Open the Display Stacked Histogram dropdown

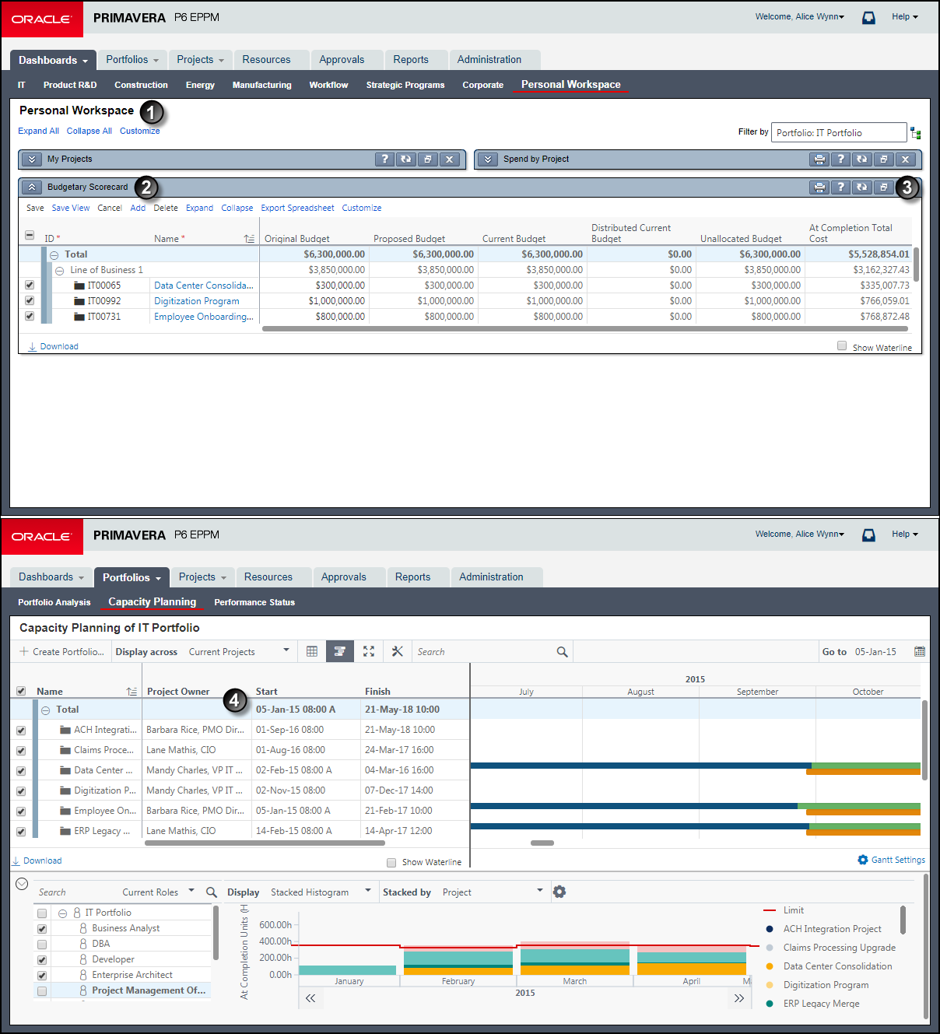click(321, 892)
